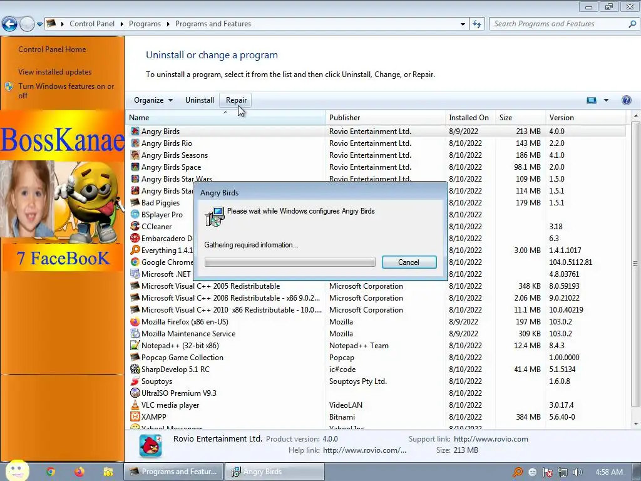Click the program list scroll up arrow
The height and width of the screenshot is (481, 641).
click(x=635, y=116)
